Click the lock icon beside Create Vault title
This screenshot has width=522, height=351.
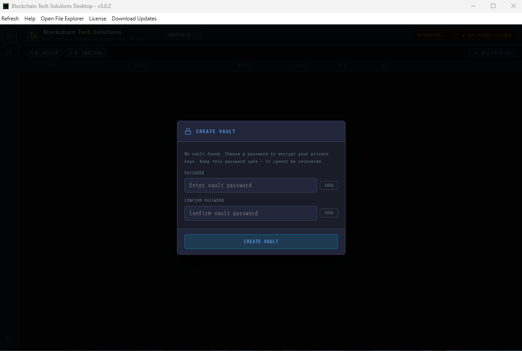click(188, 131)
